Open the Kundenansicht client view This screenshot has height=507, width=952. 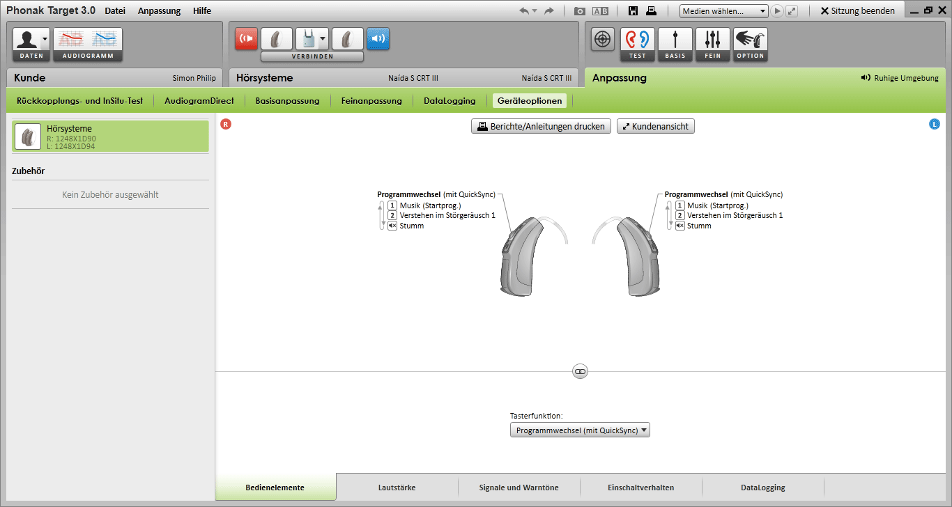click(x=656, y=126)
